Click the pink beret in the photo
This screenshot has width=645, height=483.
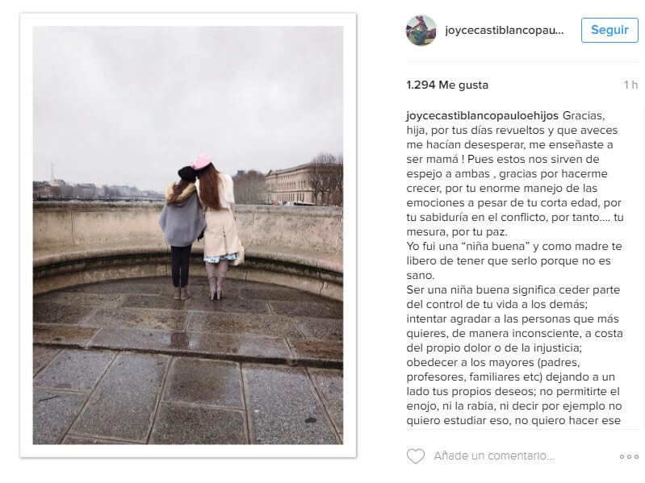pos(202,161)
